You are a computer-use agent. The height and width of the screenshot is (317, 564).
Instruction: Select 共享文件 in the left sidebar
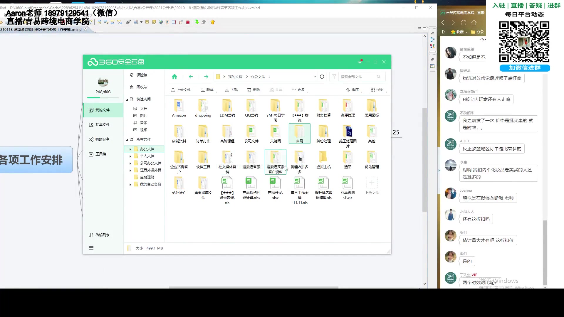point(103,124)
